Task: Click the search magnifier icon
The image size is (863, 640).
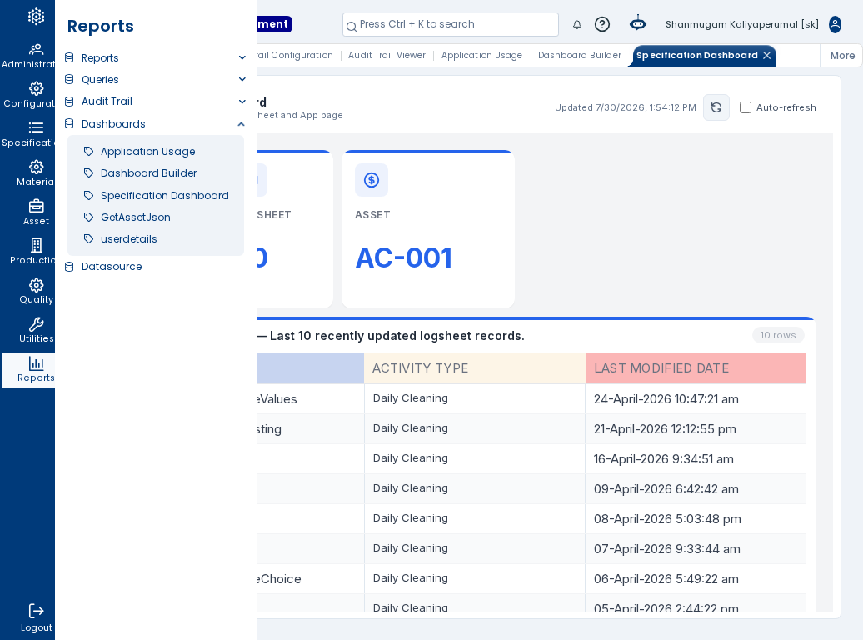Action: click(352, 27)
